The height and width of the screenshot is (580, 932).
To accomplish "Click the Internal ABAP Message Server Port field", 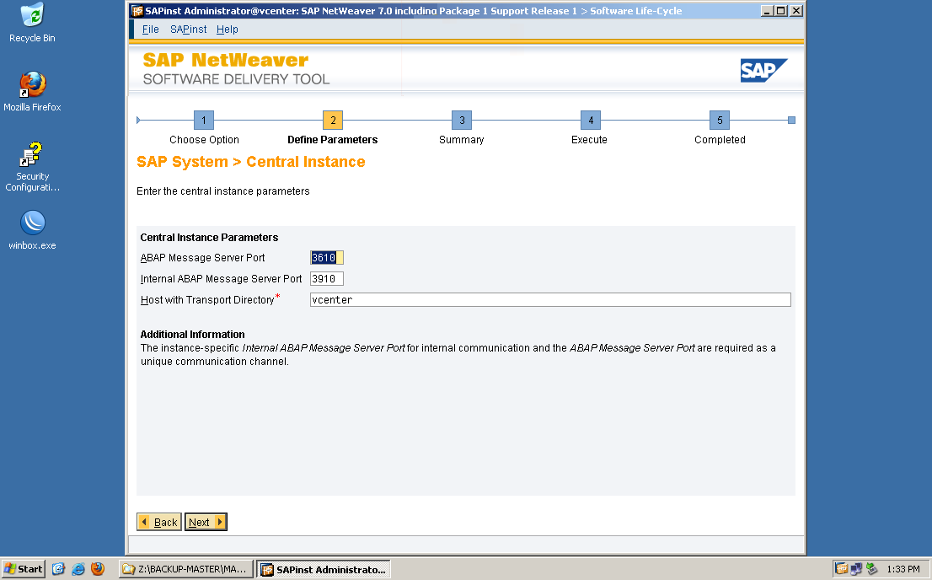I will pos(327,278).
